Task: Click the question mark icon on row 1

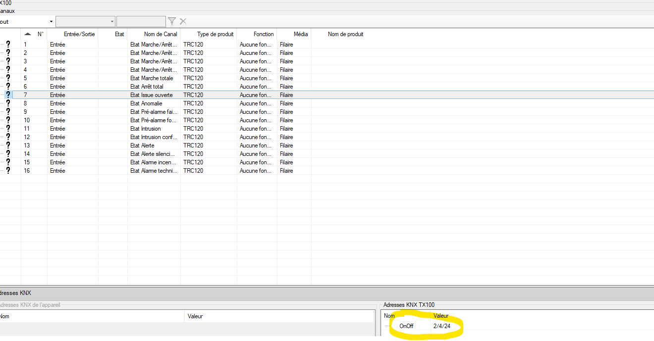Action: point(8,45)
